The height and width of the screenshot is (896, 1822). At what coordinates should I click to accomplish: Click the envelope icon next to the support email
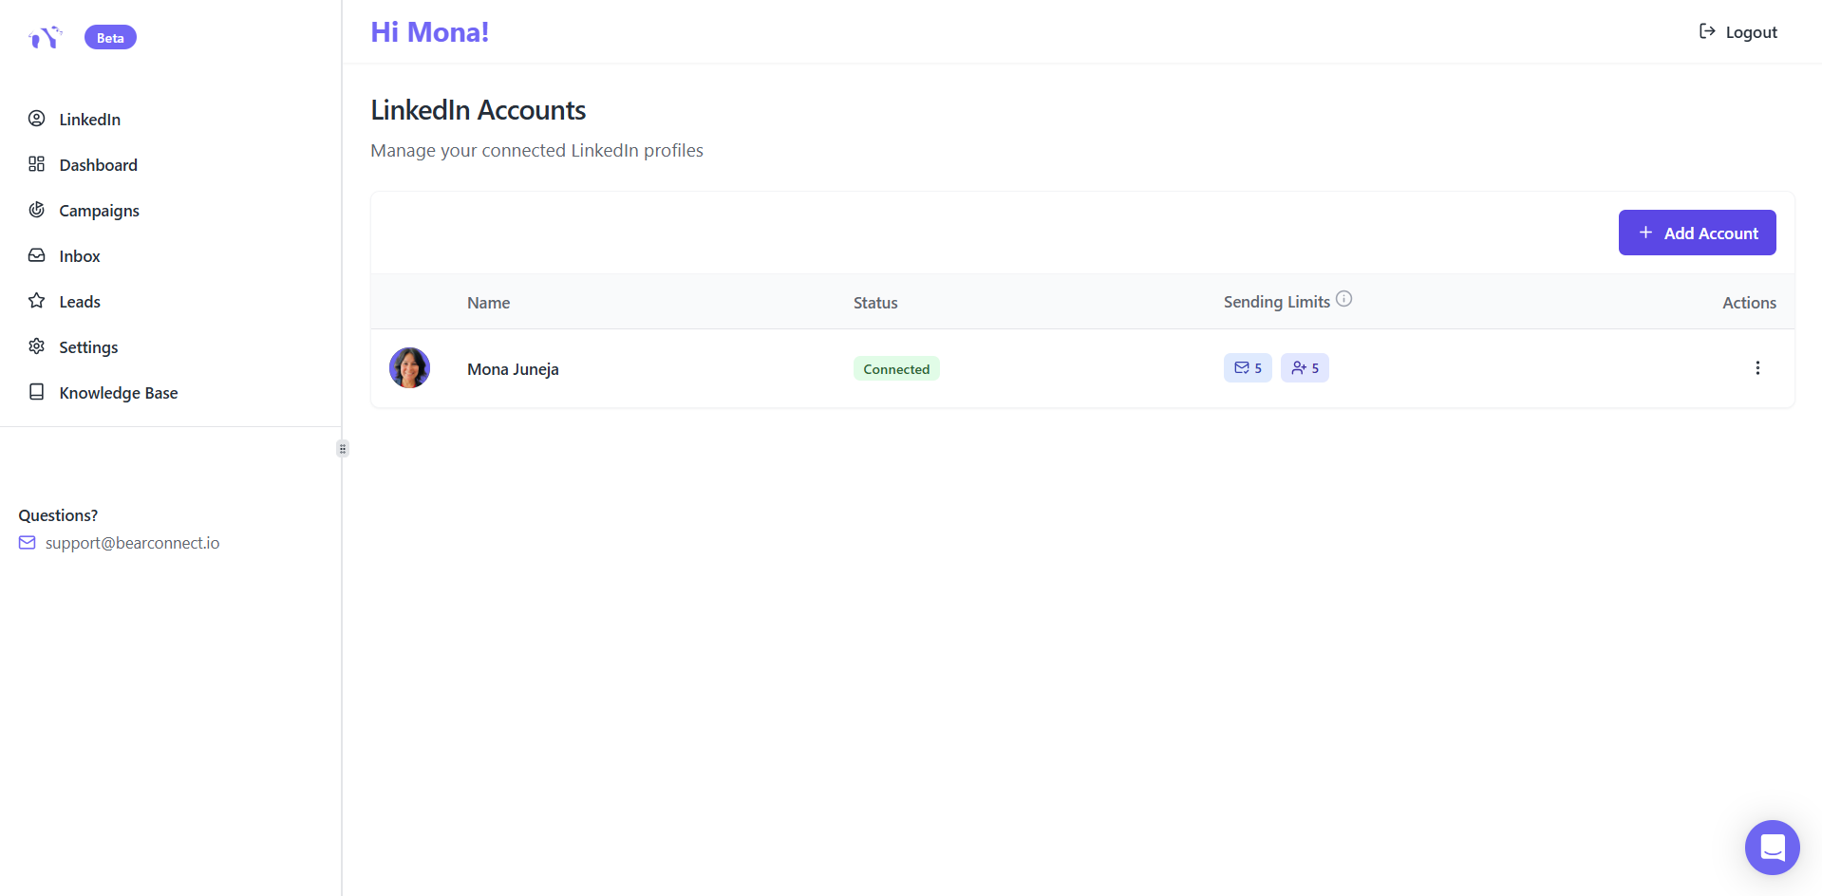click(27, 542)
